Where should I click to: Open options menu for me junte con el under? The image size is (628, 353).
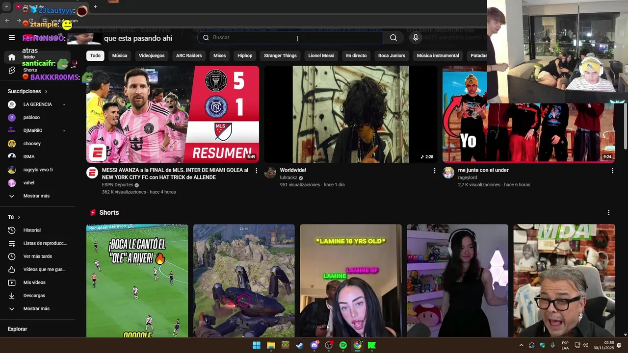click(x=612, y=171)
